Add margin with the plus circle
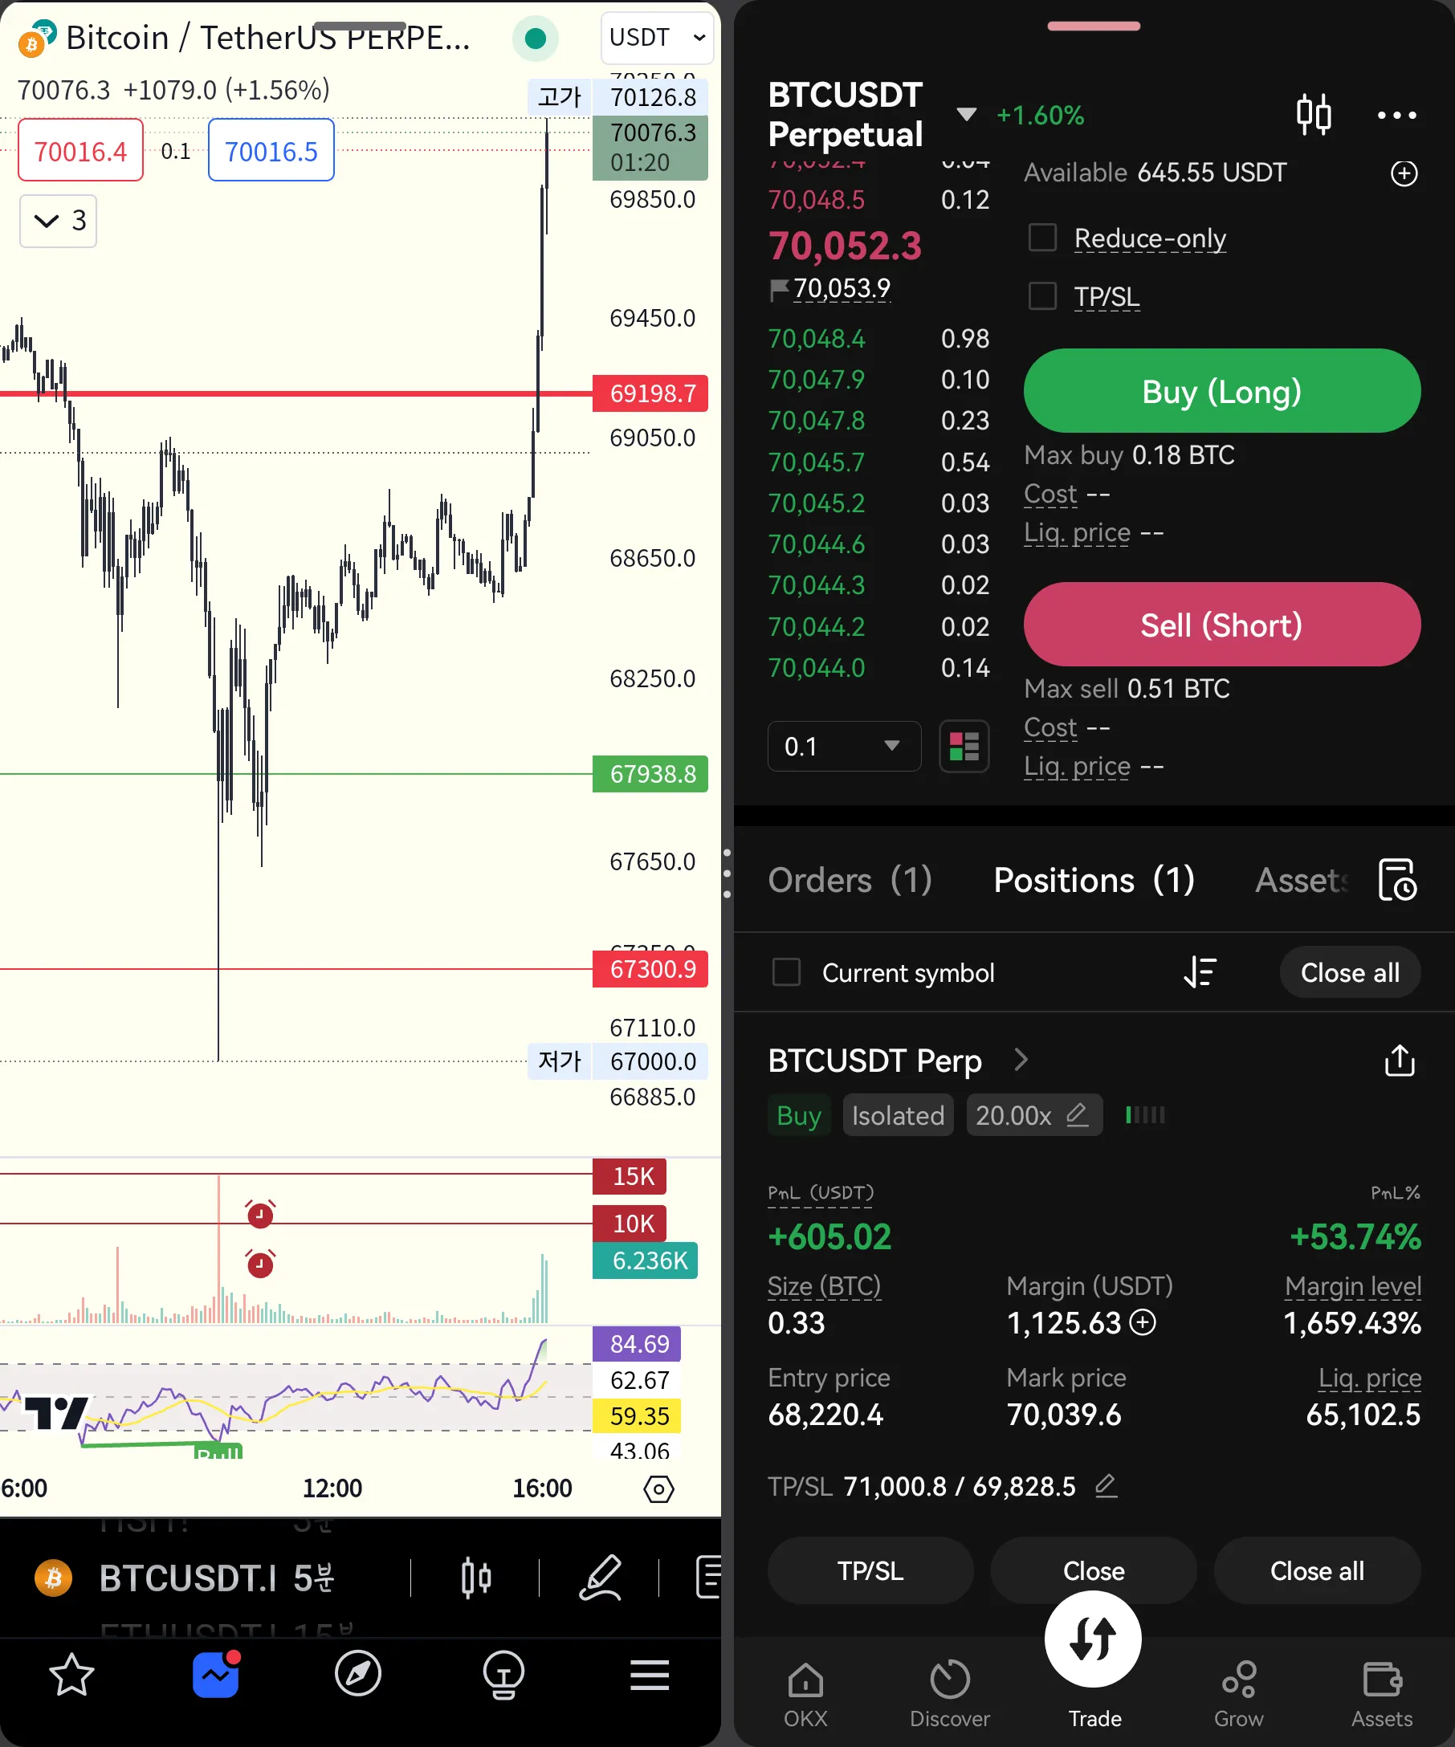The image size is (1455, 1747). pyautogui.click(x=1143, y=1322)
